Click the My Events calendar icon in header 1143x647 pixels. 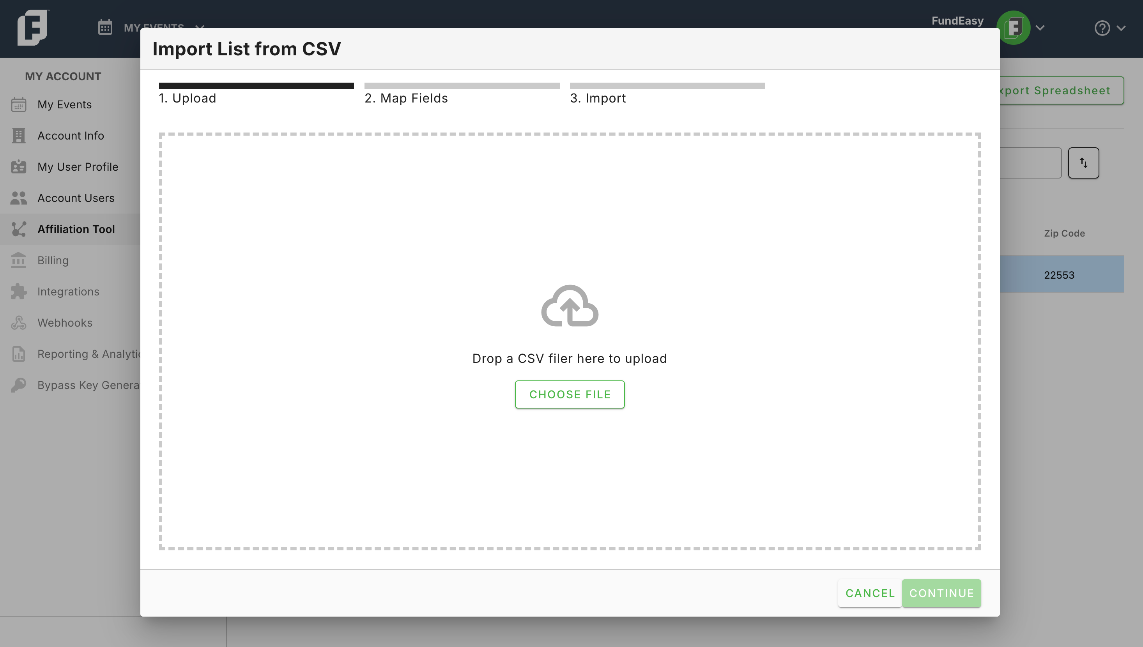pos(105,28)
